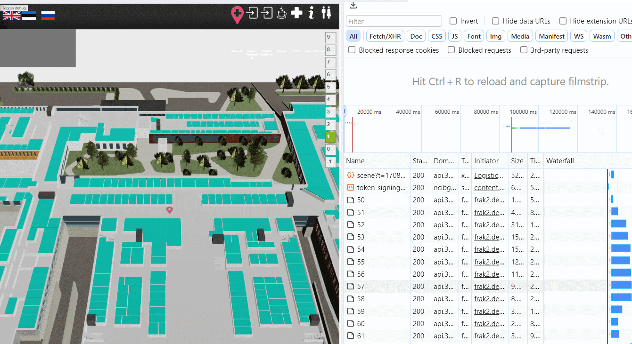
Task: Toggle the 3rd-party requests checkbox
Action: tap(524, 50)
